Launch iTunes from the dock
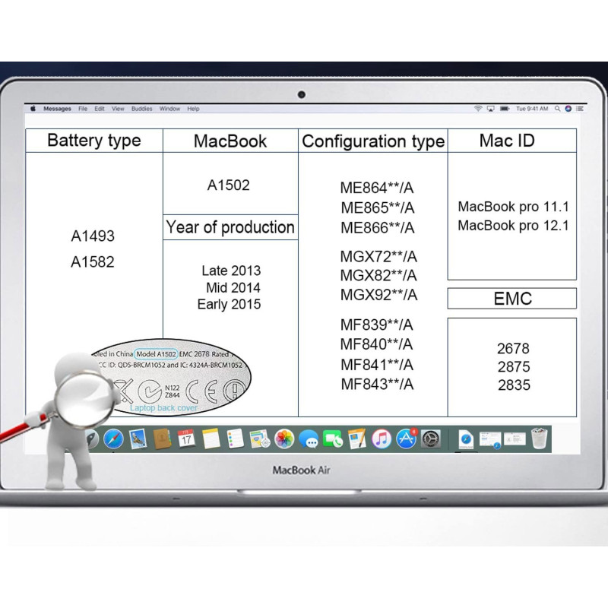 click(382, 439)
